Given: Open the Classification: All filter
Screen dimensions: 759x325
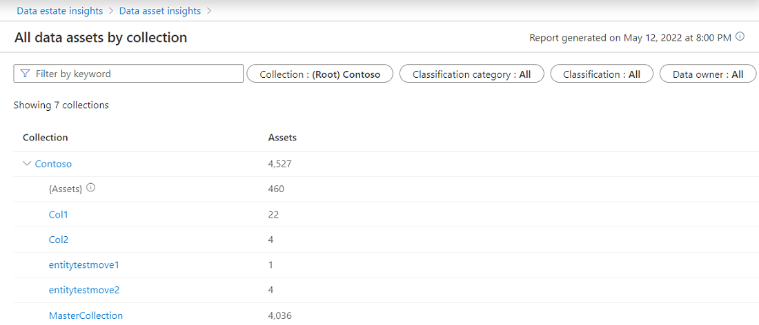Looking at the screenshot, I should (x=601, y=74).
